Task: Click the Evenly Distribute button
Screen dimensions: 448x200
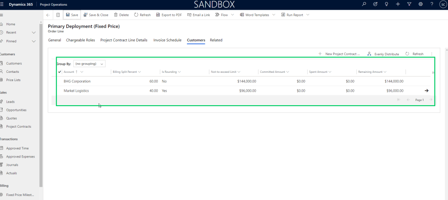Action: [x=383, y=54]
